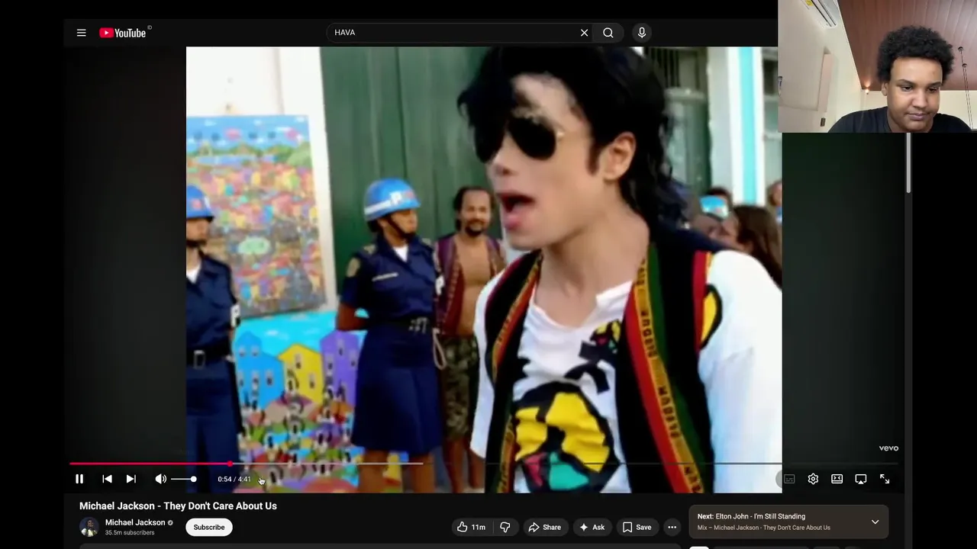977x549 pixels.
Task: Expand the Next up mix panel
Action: point(875,522)
